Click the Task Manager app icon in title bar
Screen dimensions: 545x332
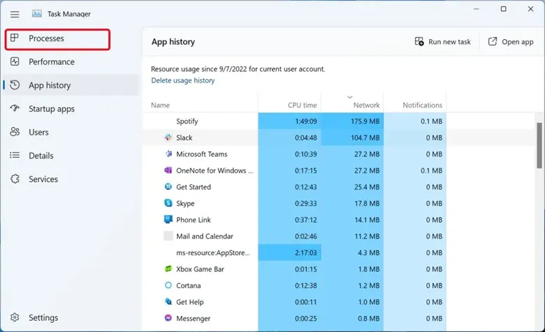click(x=37, y=13)
